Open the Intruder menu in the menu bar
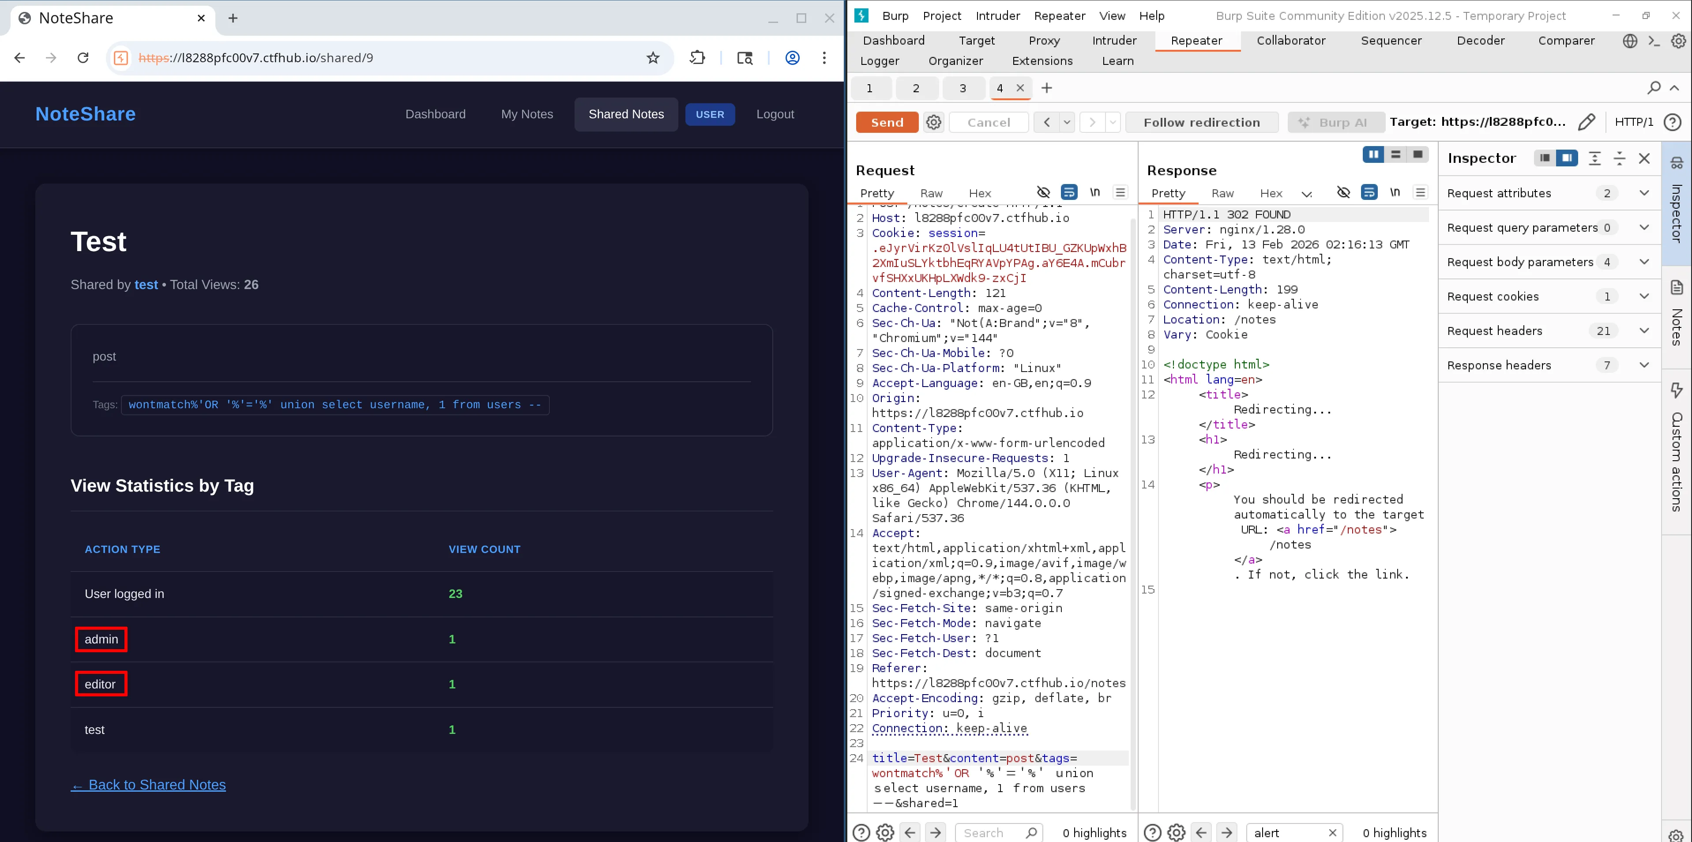This screenshot has width=1692, height=842. click(998, 15)
